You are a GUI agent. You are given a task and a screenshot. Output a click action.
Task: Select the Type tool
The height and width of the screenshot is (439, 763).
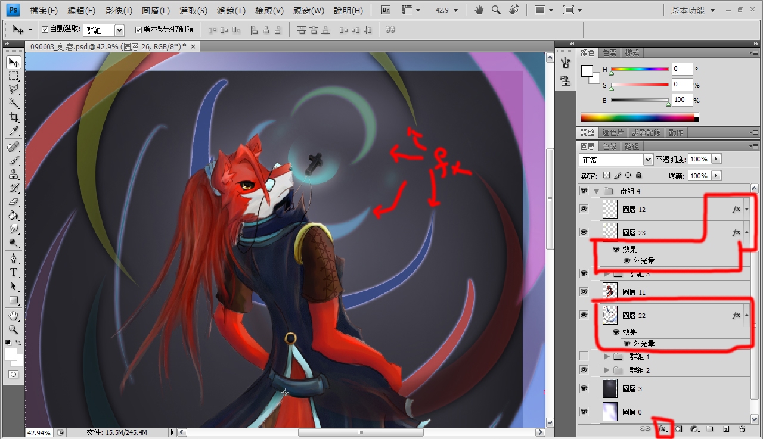click(14, 272)
